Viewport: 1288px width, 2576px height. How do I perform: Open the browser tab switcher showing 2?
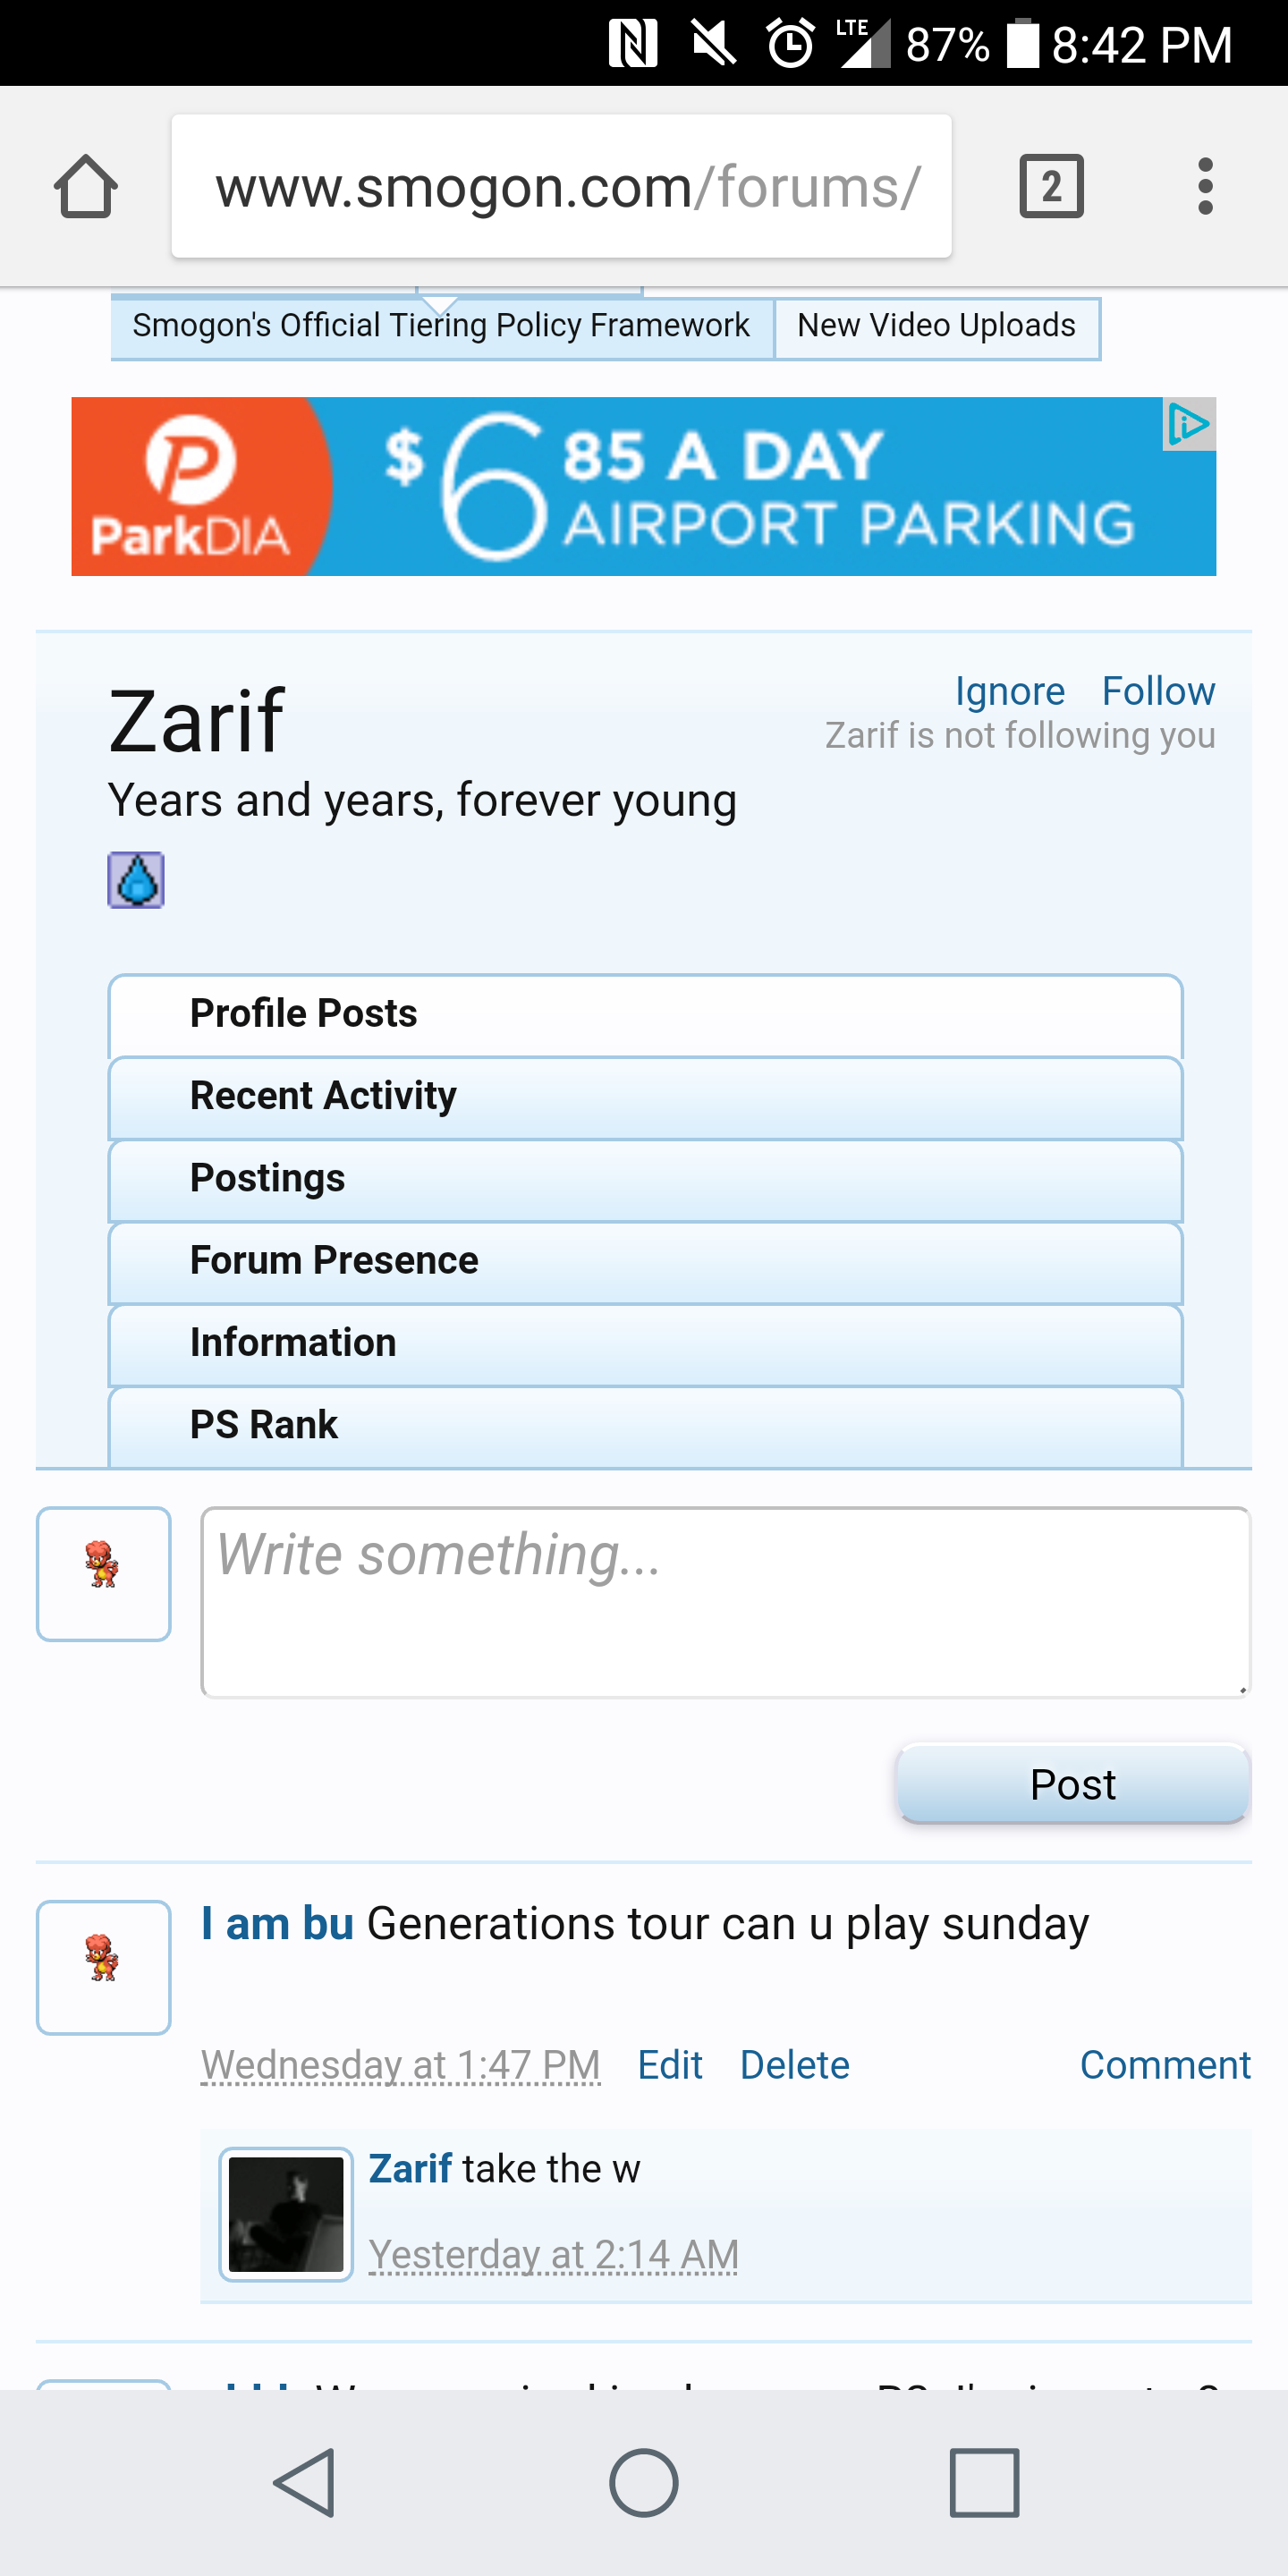click(x=1051, y=186)
